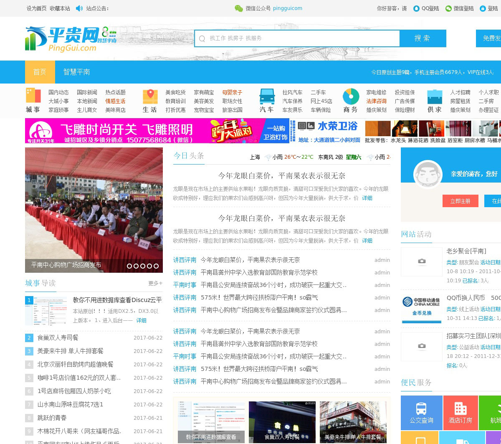Open the 生活 map pin icon
Screen dimensions: 501x444
coord(150,96)
